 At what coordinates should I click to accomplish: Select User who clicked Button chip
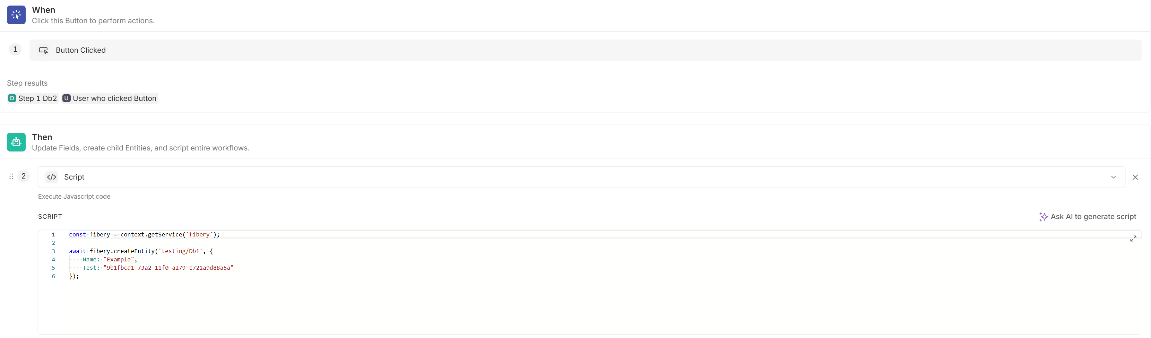tap(110, 98)
